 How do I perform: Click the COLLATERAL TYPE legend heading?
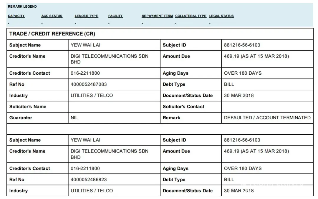(191, 16)
